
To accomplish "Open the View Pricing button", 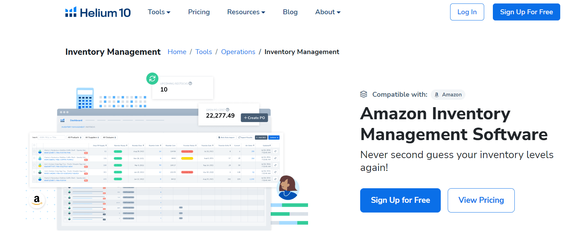I will click(x=481, y=200).
